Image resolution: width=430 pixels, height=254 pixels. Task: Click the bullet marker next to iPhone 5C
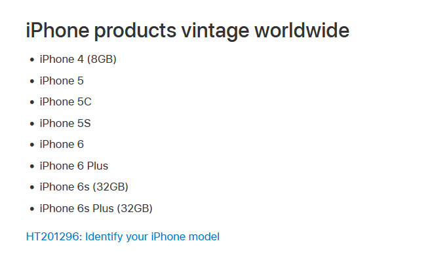[32, 102]
